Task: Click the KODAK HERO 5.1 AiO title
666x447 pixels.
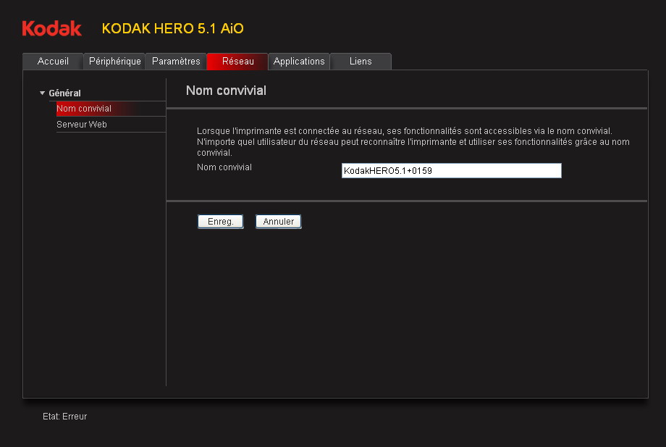Action: click(x=172, y=28)
